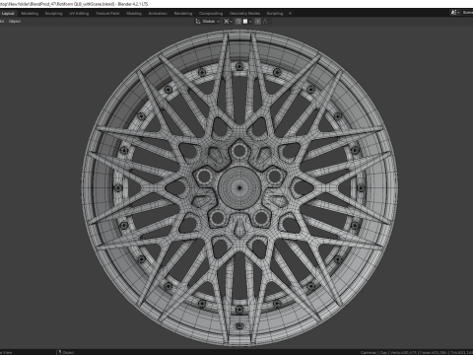The height and width of the screenshot is (355, 473).
Task: Switch to the Shading workspace
Action: click(x=134, y=14)
